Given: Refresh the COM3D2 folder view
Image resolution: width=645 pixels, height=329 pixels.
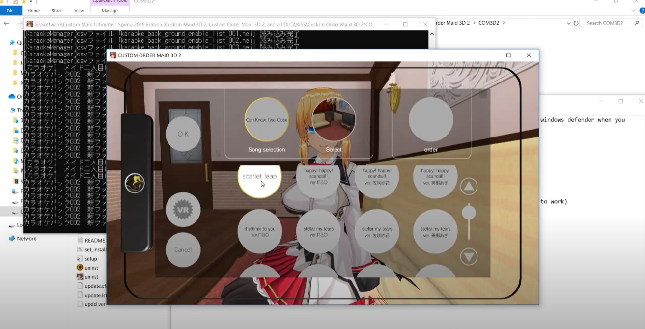Looking at the screenshot, I should pyautogui.click(x=576, y=23).
